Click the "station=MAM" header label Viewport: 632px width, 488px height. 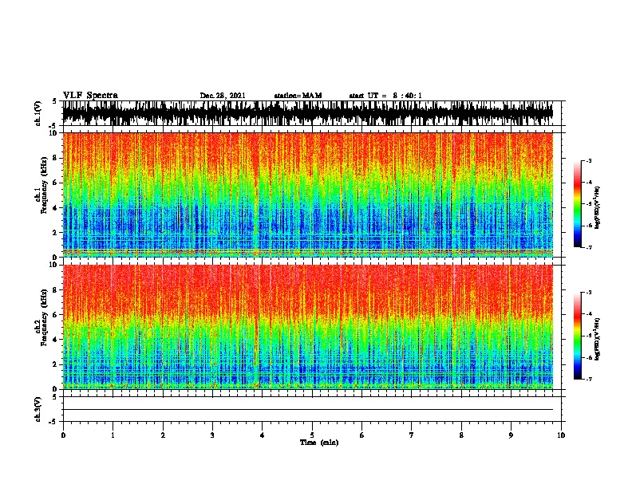coord(298,96)
